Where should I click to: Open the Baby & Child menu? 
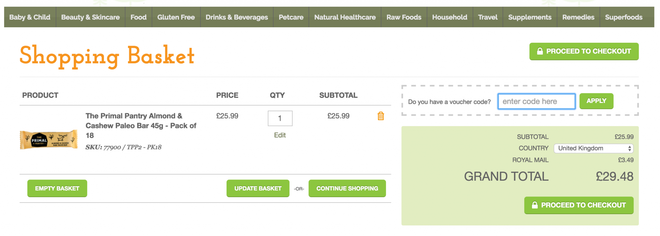pos(30,17)
